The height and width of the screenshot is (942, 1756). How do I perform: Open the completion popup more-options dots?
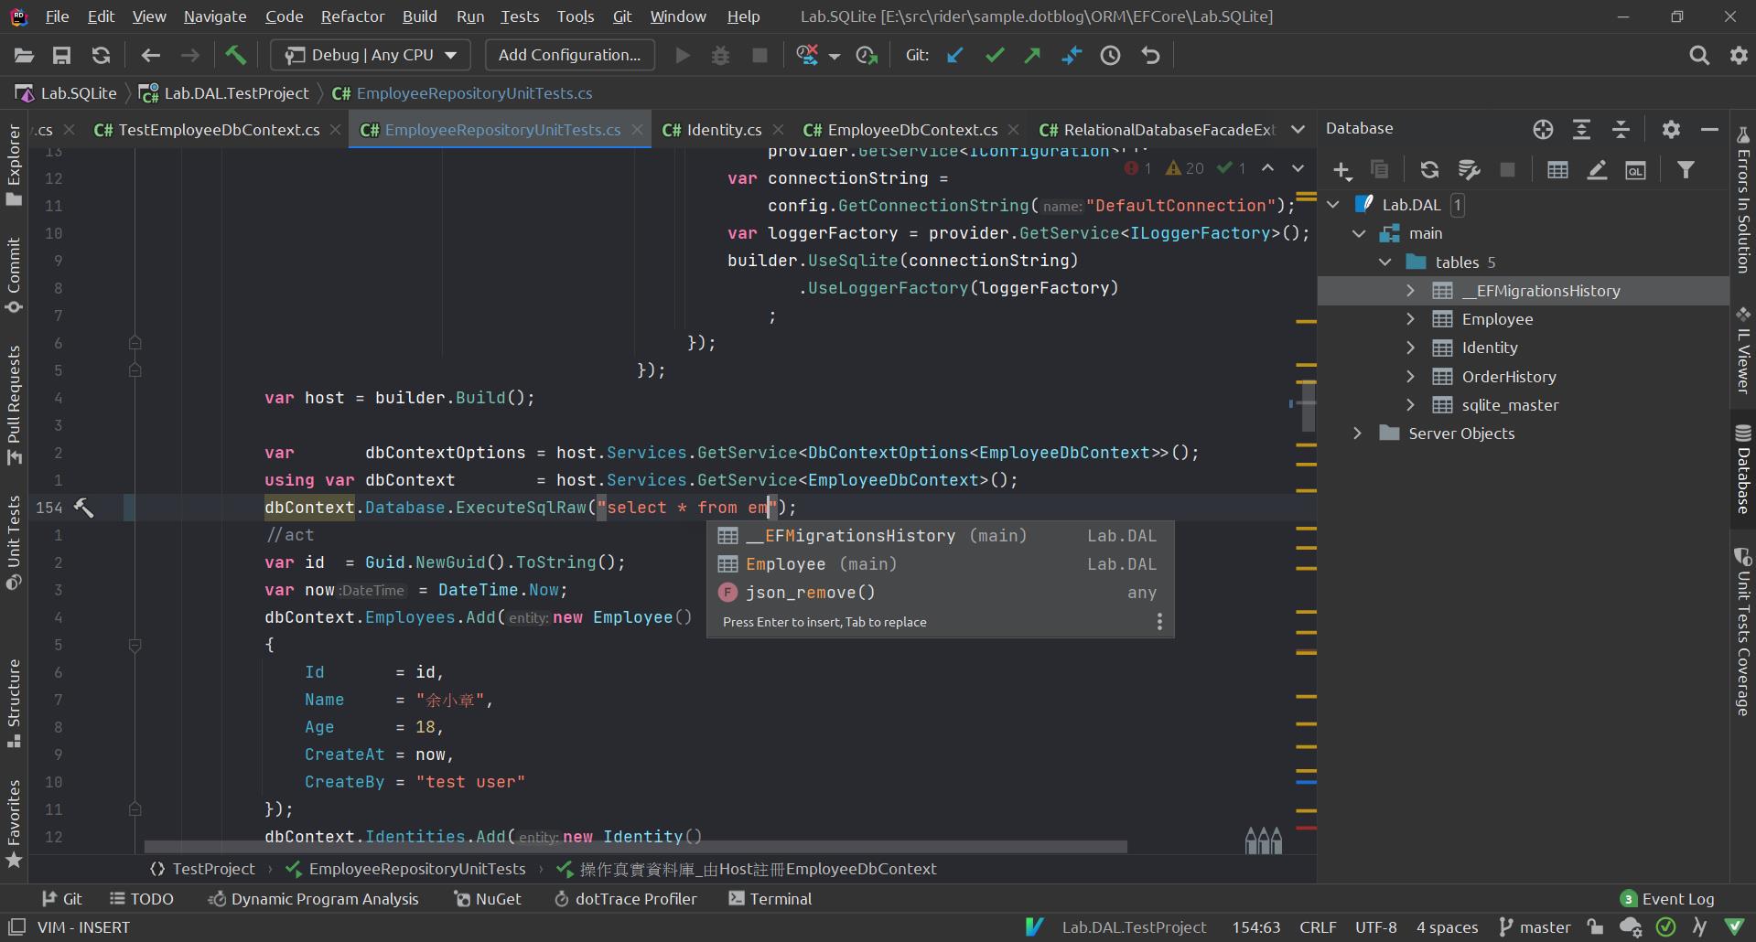(1159, 622)
